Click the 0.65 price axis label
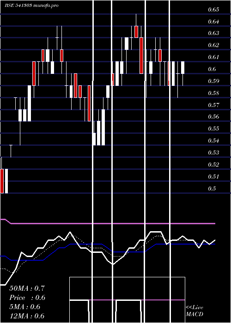The image size is (231, 323). (x=213, y=10)
